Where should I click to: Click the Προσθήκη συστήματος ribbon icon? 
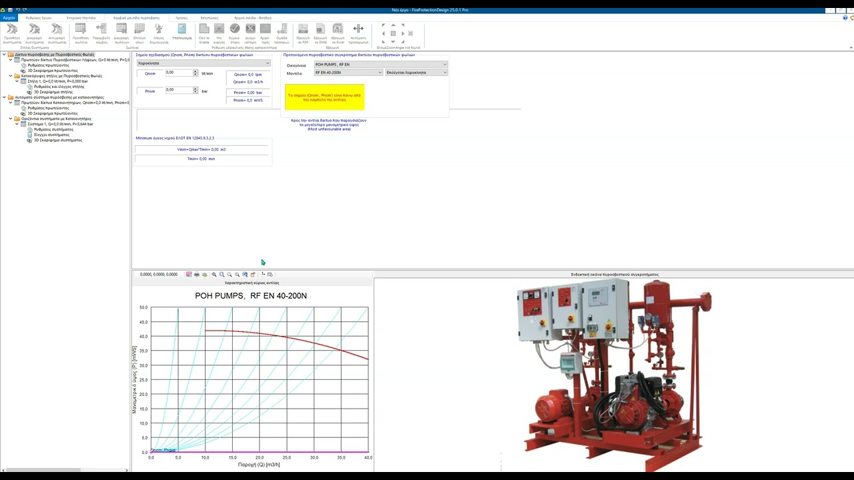12,29
